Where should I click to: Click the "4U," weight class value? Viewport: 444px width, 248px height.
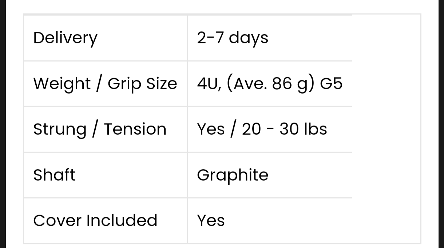[x=209, y=84]
